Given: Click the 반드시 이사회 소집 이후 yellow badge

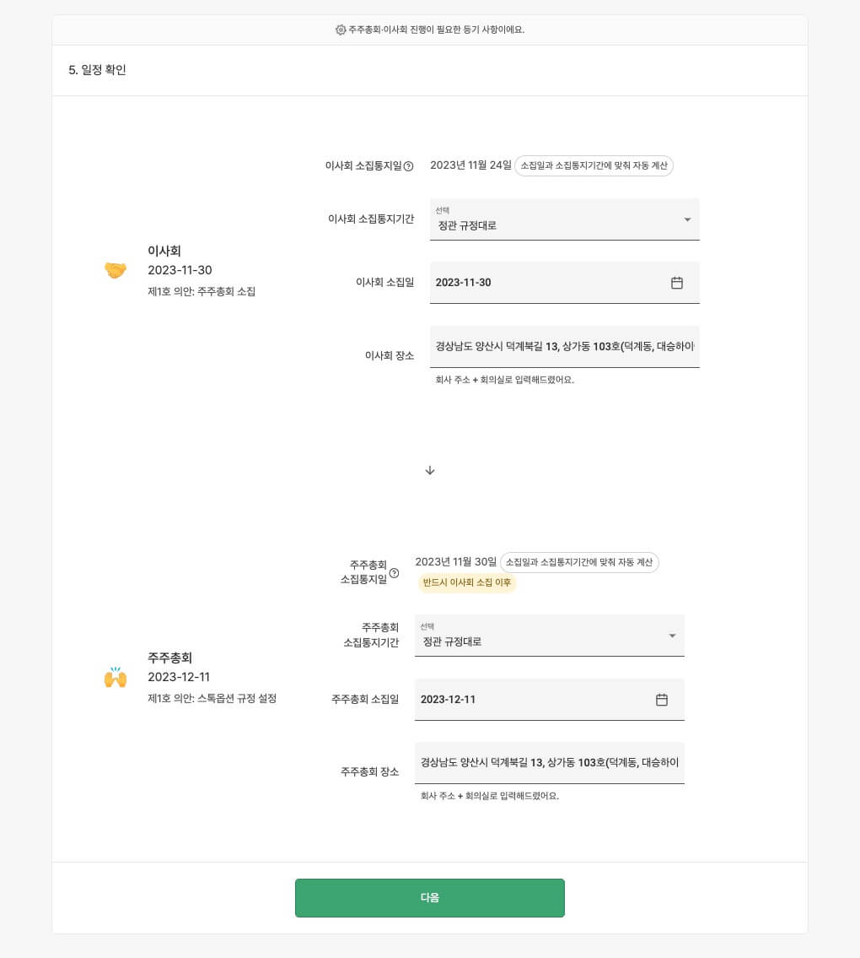Looking at the screenshot, I should coord(467,583).
